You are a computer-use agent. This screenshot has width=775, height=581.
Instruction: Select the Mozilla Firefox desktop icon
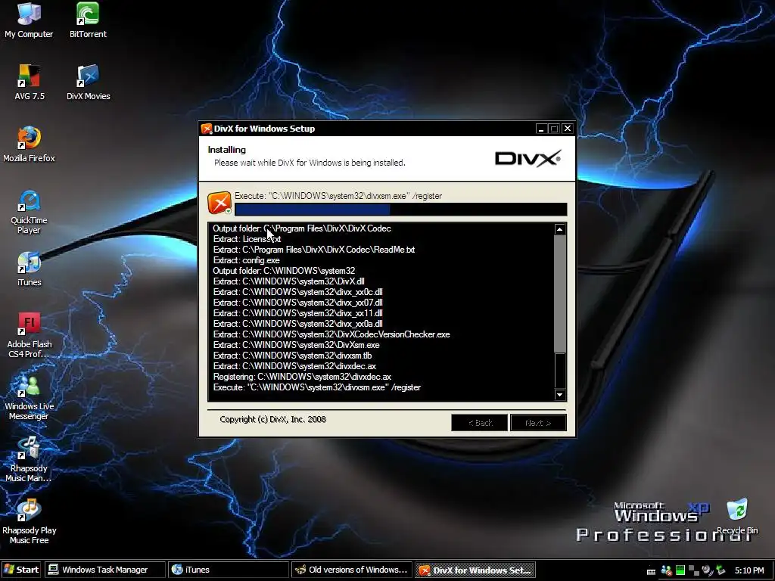tap(29, 144)
